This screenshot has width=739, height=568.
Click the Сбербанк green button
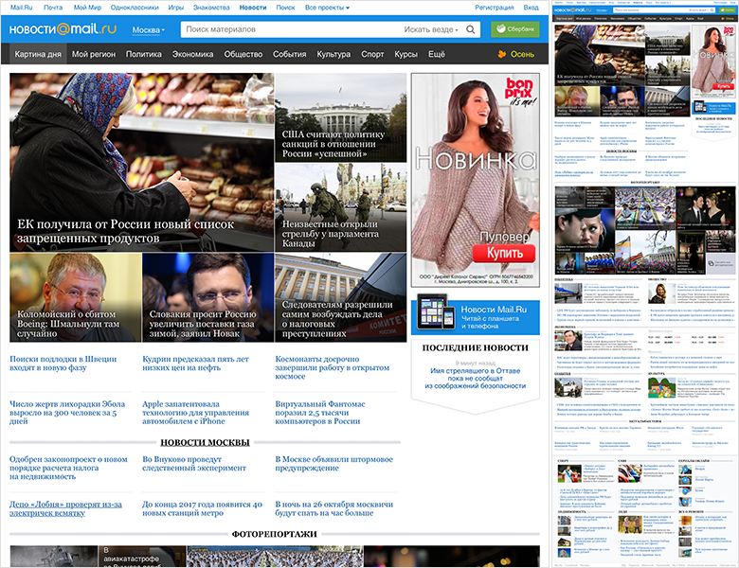click(x=515, y=29)
